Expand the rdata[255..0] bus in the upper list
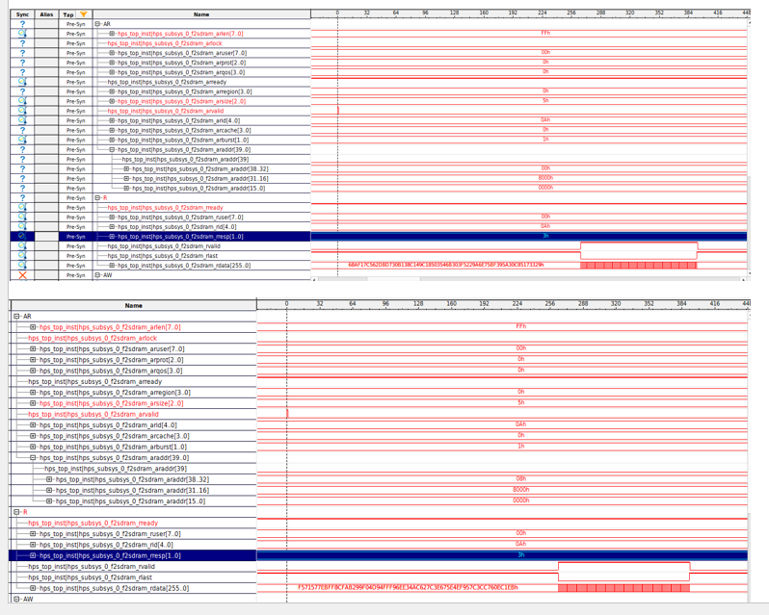 click(112, 266)
